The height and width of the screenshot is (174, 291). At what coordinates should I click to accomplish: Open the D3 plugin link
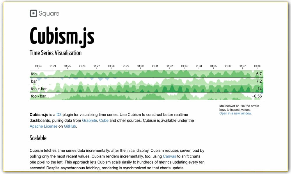pyautogui.click(x=59, y=115)
